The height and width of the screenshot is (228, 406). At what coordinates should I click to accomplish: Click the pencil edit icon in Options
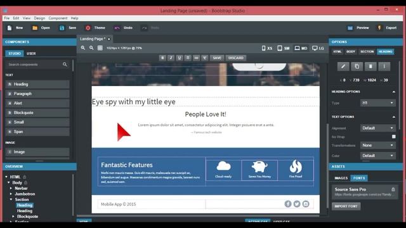(343, 66)
